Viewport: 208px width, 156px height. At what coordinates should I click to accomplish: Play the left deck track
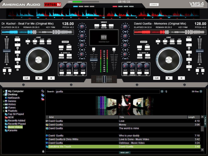tap(39, 78)
